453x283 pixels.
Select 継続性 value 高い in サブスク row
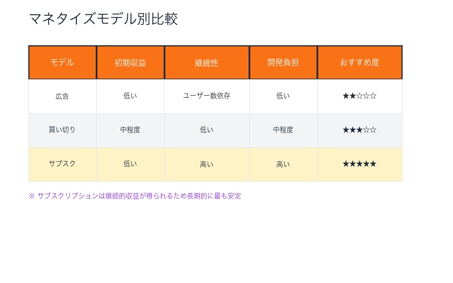[x=207, y=164]
